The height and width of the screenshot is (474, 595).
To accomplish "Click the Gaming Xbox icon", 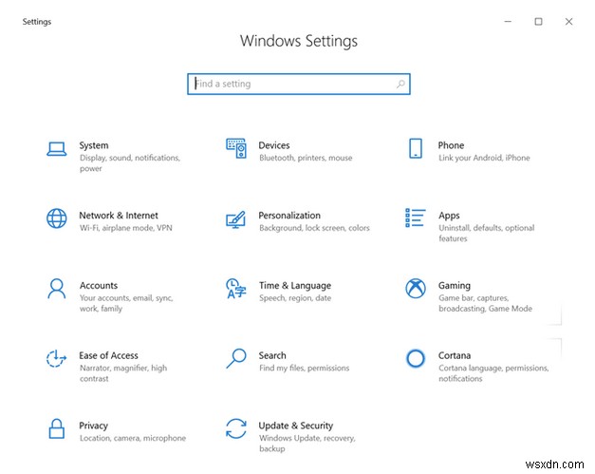I will click(416, 289).
